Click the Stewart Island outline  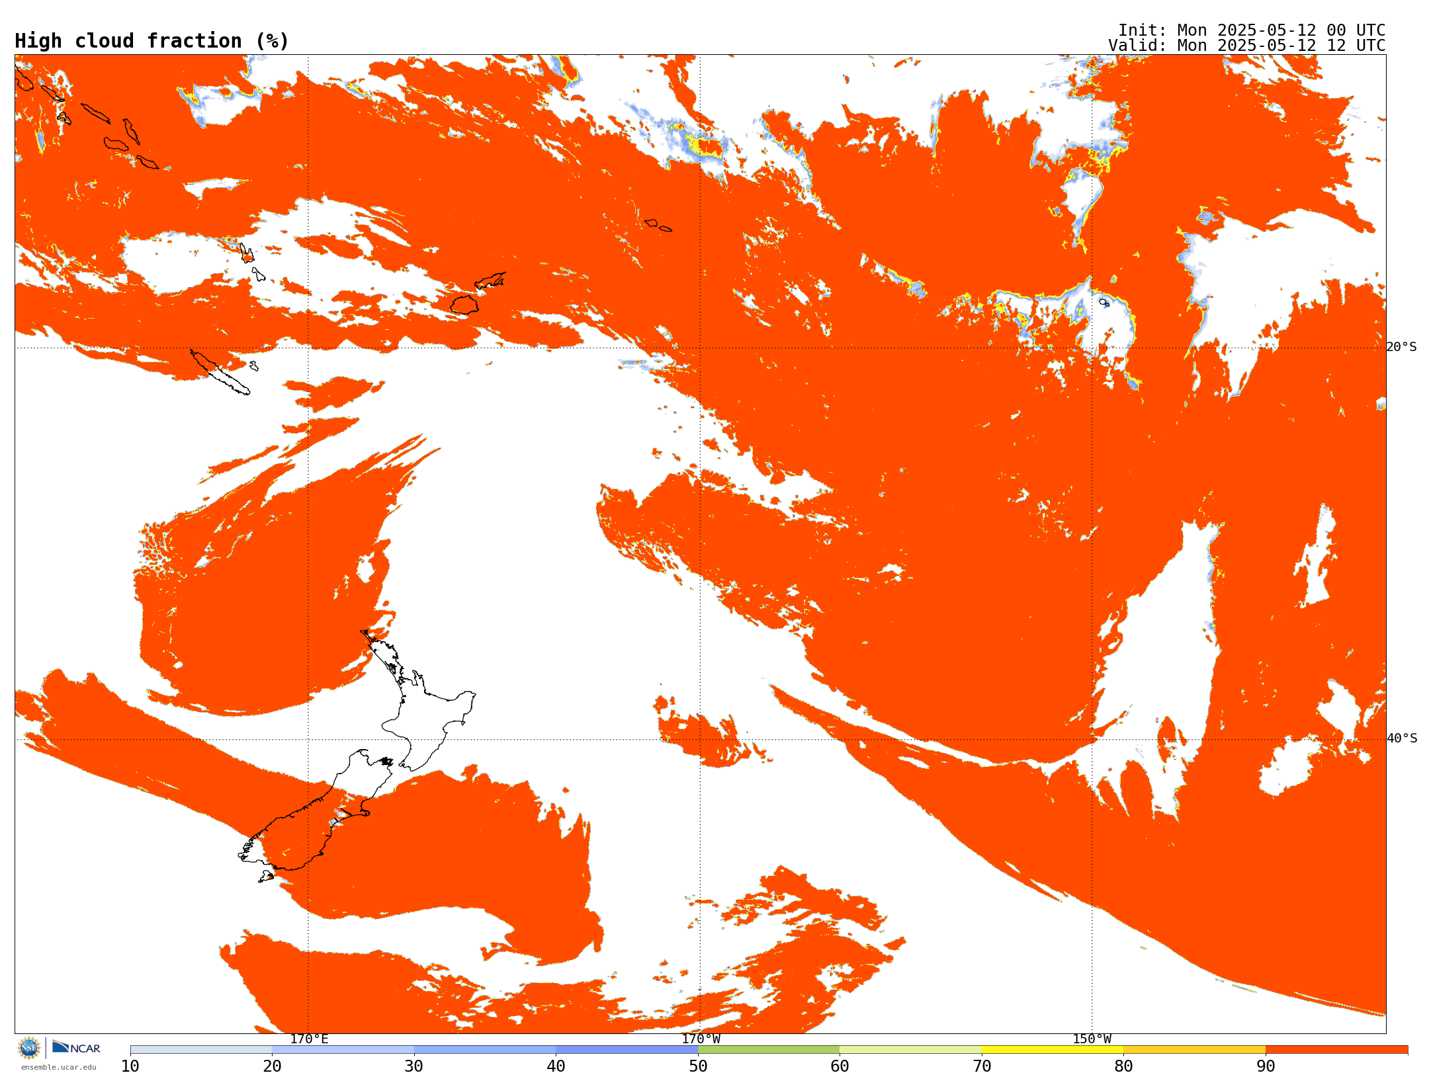tap(265, 877)
